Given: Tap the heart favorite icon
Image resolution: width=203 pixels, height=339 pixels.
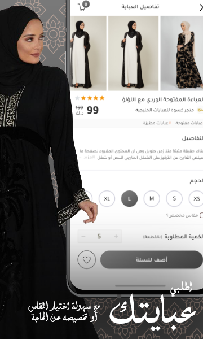Looking at the screenshot, I should (87, 260).
